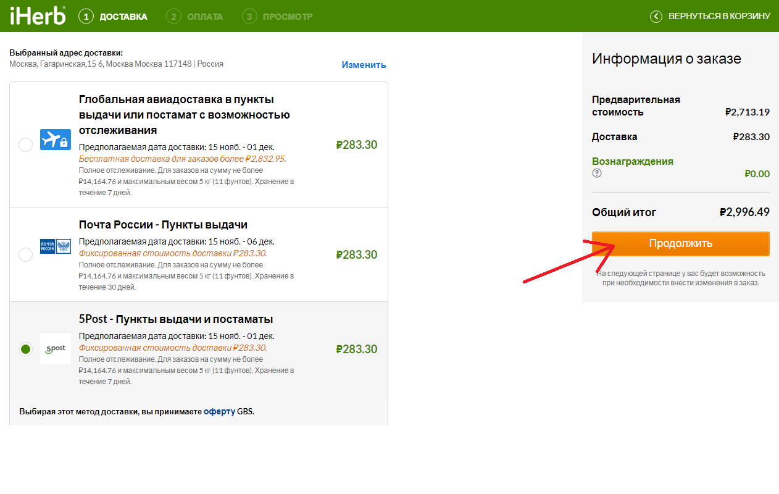779x494 pixels.
Task: Select Почта России delivery radio button
Action: pyautogui.click(x=25, y=254)
